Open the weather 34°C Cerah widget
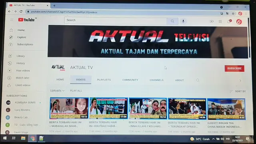 (200, 139)
